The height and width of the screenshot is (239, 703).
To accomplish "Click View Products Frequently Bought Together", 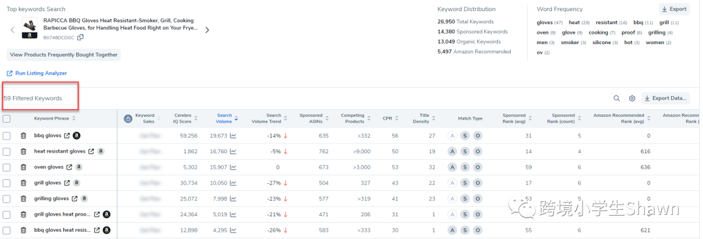I will 64,55.
